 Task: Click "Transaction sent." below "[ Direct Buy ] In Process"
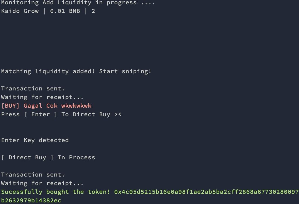33,175
